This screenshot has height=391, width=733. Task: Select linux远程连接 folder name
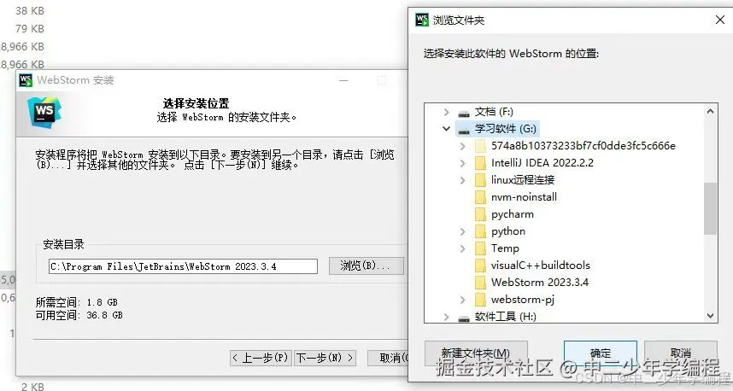point(523,180)
